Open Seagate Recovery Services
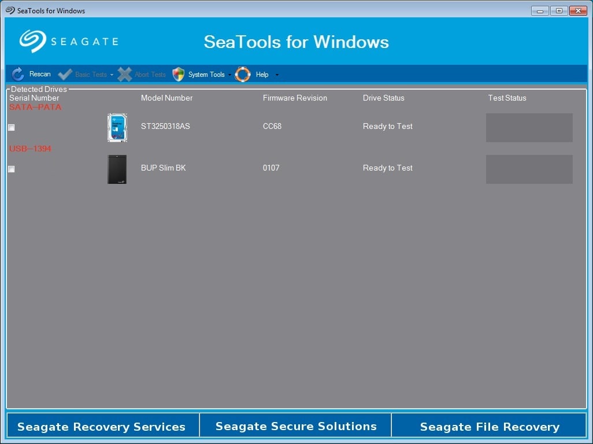Screen dimensions: 593x444 coord(102,427)
